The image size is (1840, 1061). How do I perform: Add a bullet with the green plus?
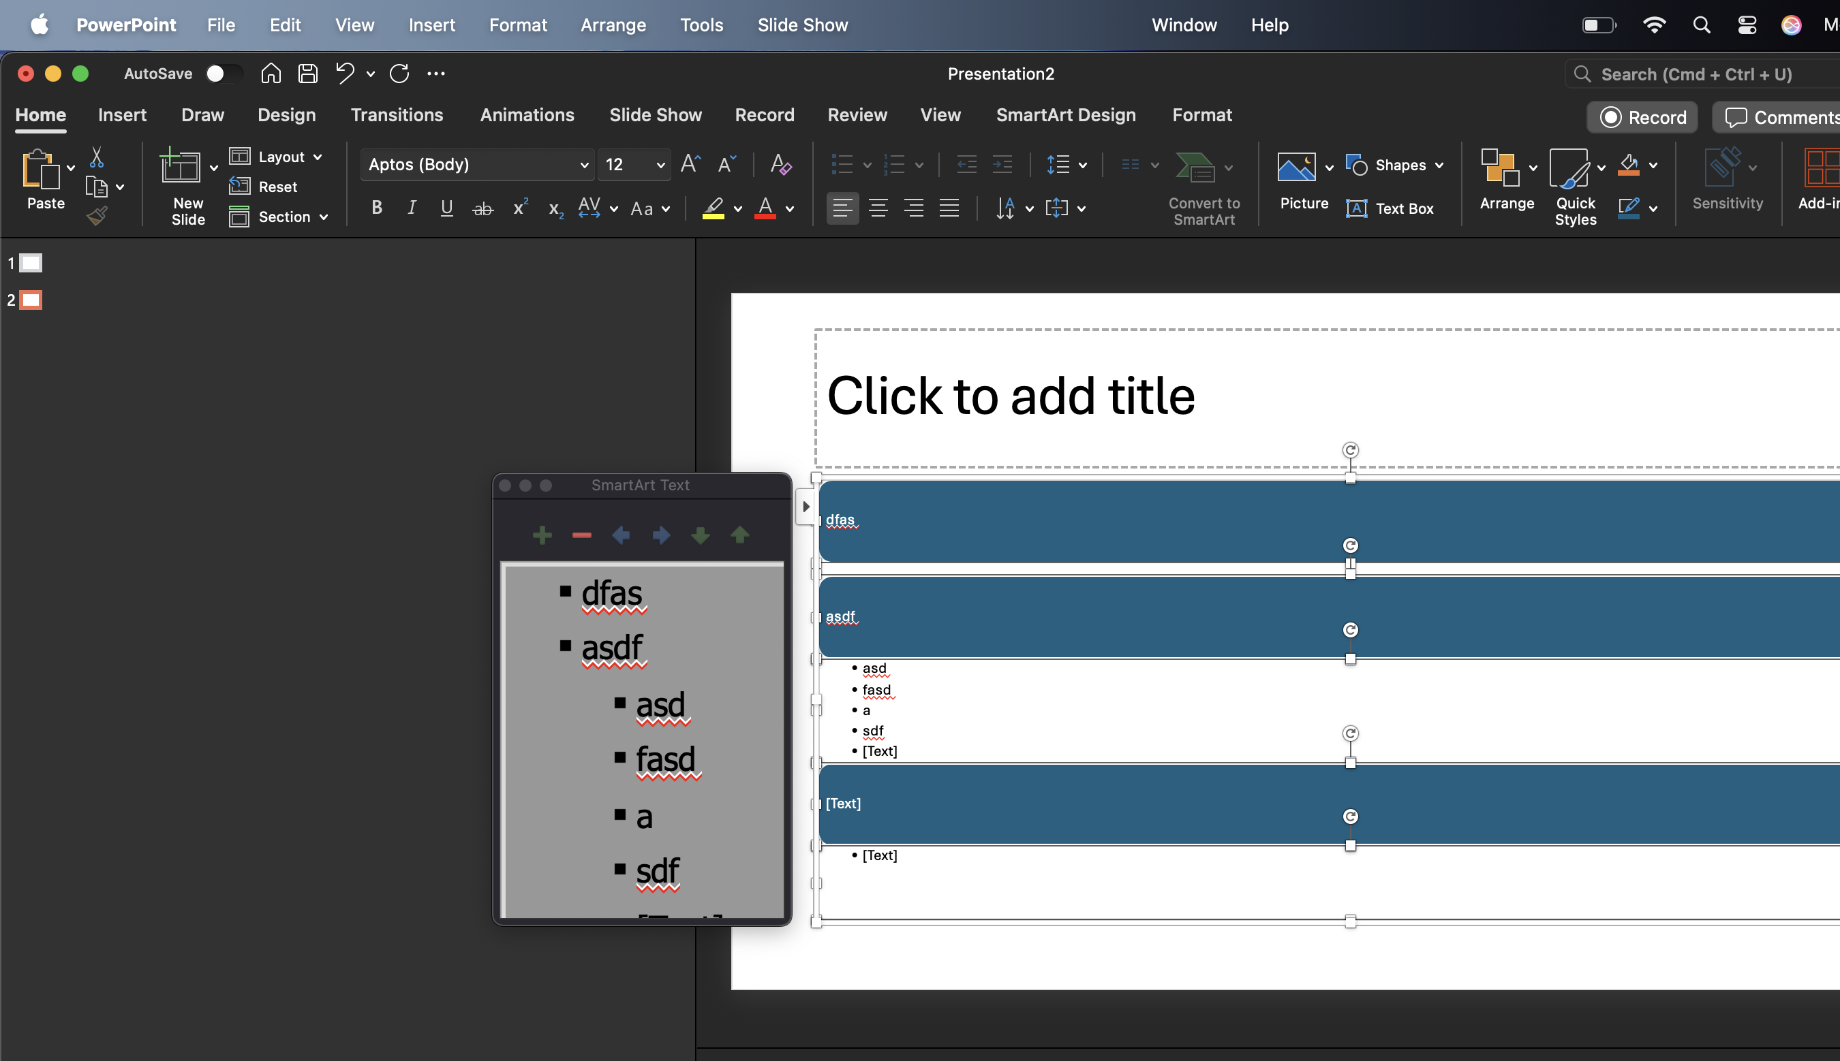(x=542, y=535)
